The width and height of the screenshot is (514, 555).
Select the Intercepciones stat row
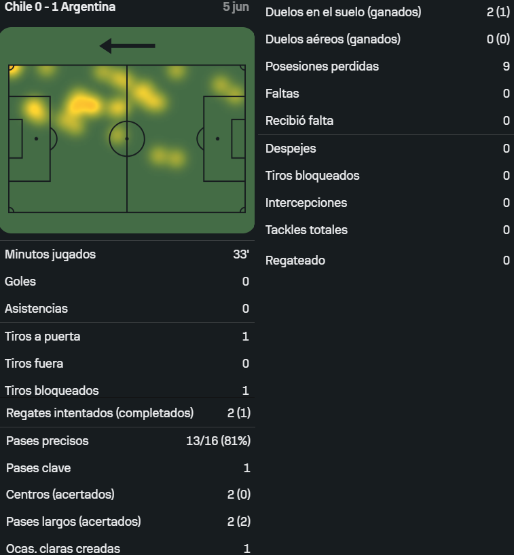tap(387, 203)
